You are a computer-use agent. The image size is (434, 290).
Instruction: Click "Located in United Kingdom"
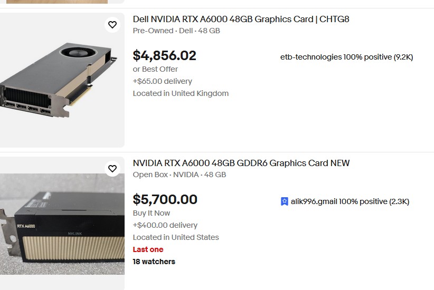(181, 93)
